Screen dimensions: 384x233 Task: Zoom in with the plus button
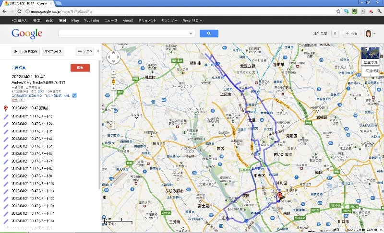pos(113,88)
